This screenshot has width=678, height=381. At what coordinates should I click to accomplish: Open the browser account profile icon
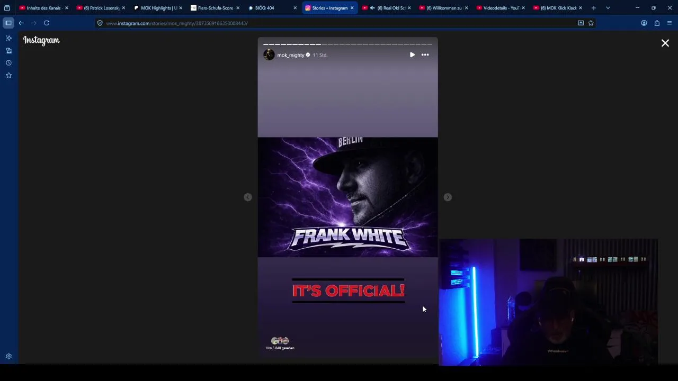coord(644,23)
